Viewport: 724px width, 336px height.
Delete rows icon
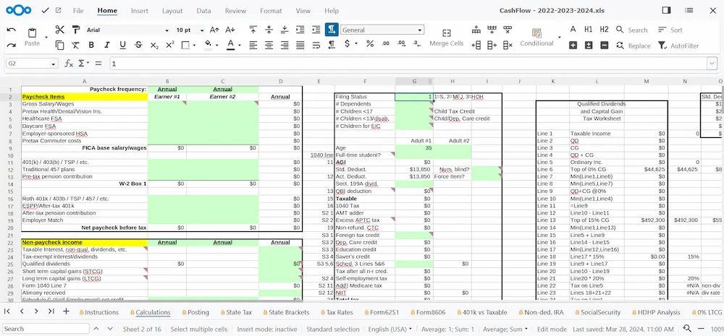tap(508, 30)
